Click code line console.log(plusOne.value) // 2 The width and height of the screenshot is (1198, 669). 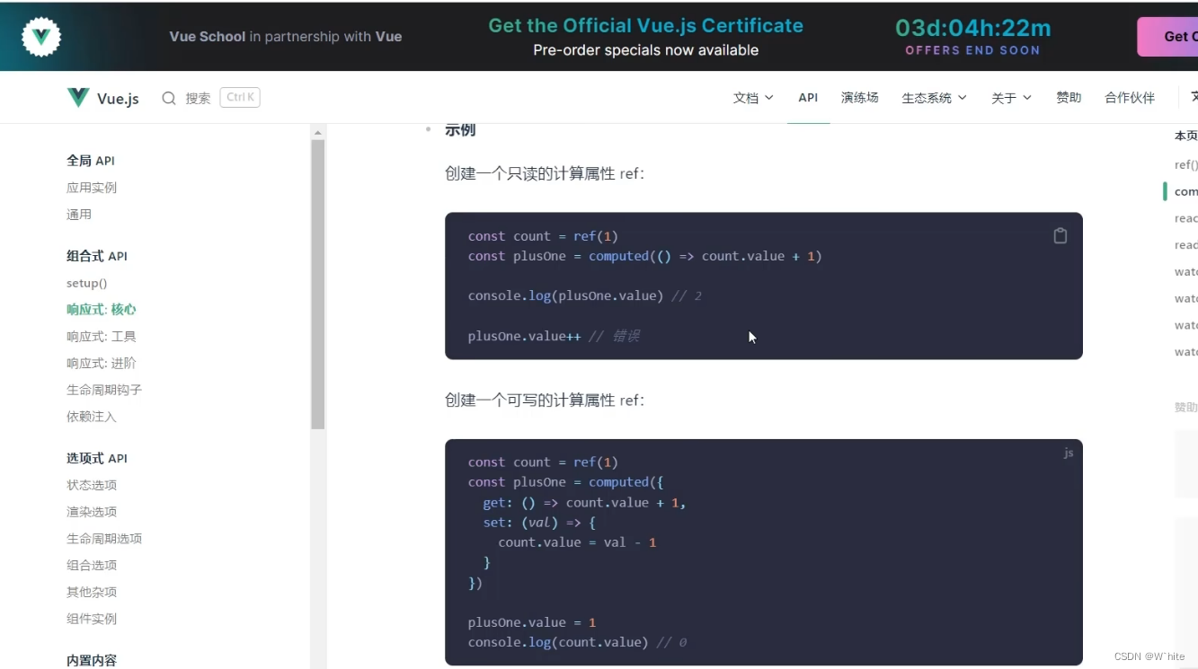585,295
